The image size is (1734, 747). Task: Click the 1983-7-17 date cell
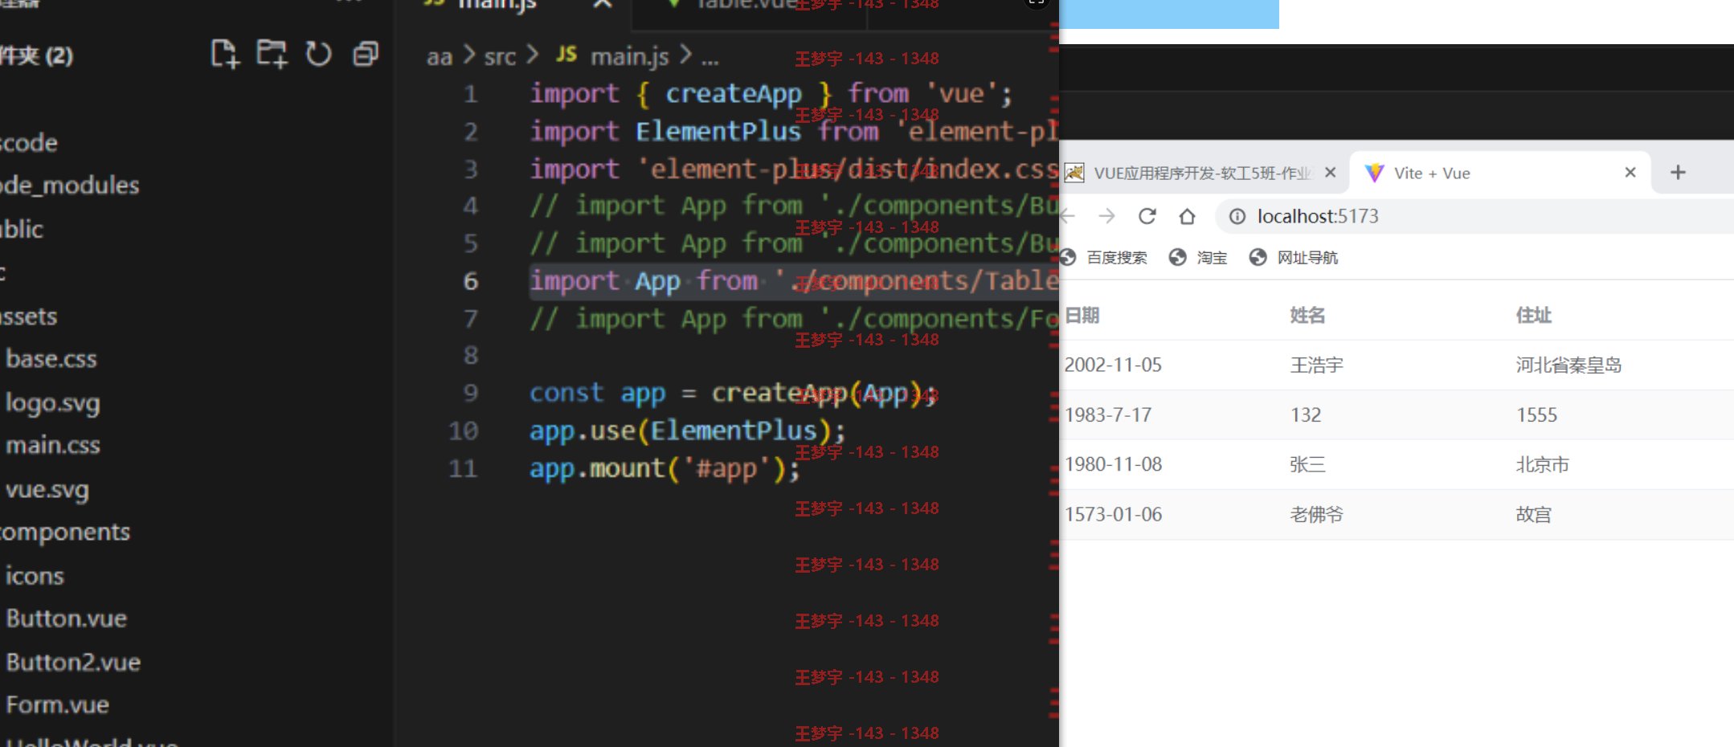tap(1107, 415)
